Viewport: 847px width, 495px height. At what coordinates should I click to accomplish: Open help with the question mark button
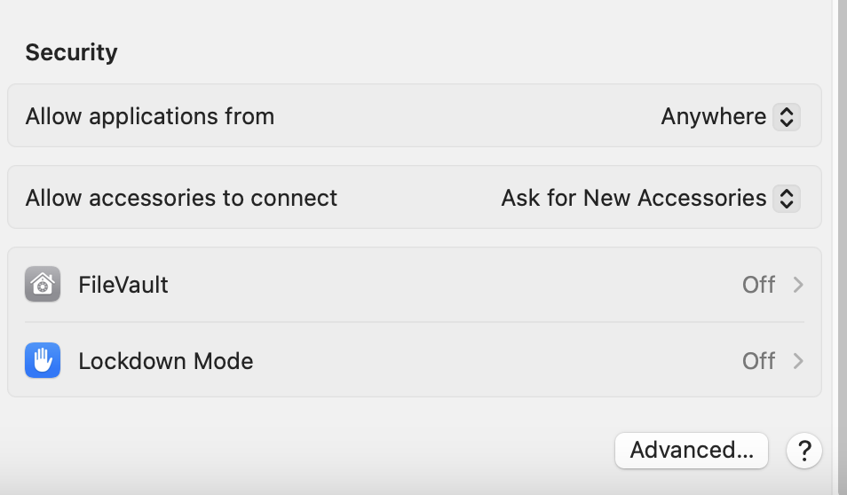803,451
